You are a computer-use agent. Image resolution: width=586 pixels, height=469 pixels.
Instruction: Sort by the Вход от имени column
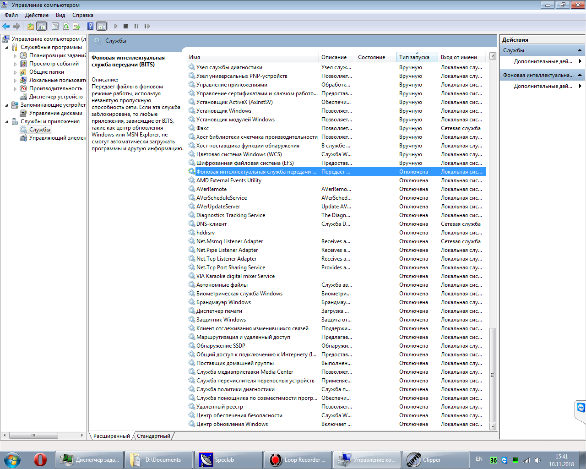[x=462, y=57]
